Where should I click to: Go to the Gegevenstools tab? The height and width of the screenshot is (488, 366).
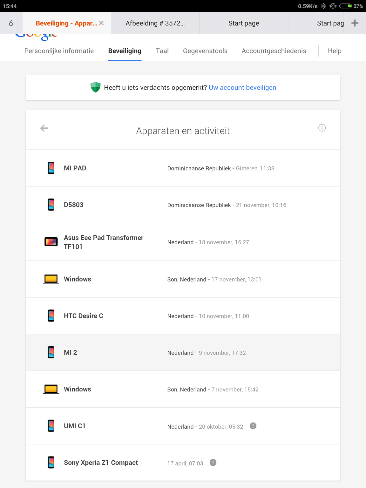click(x=205, y=51)
